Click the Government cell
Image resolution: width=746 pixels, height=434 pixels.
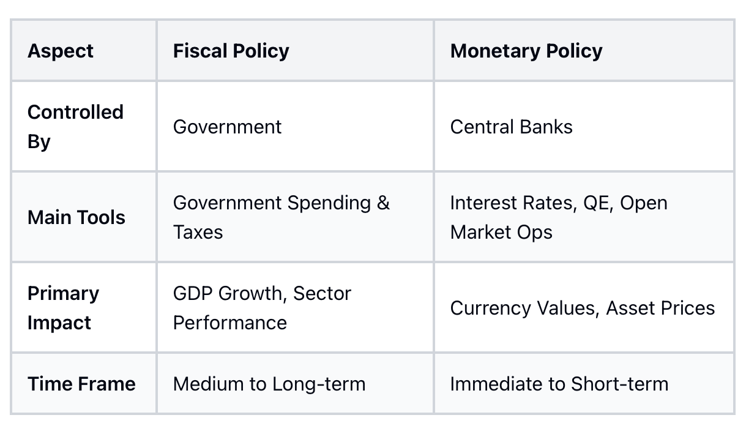coord(295,126)
